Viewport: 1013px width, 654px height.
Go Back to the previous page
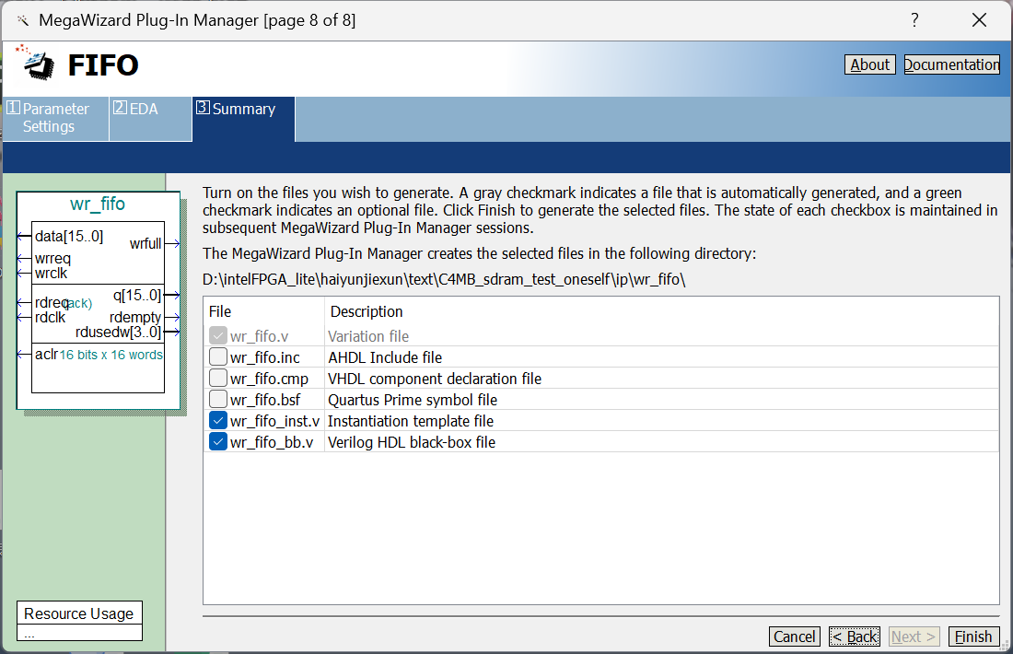[x=854, y=636]
